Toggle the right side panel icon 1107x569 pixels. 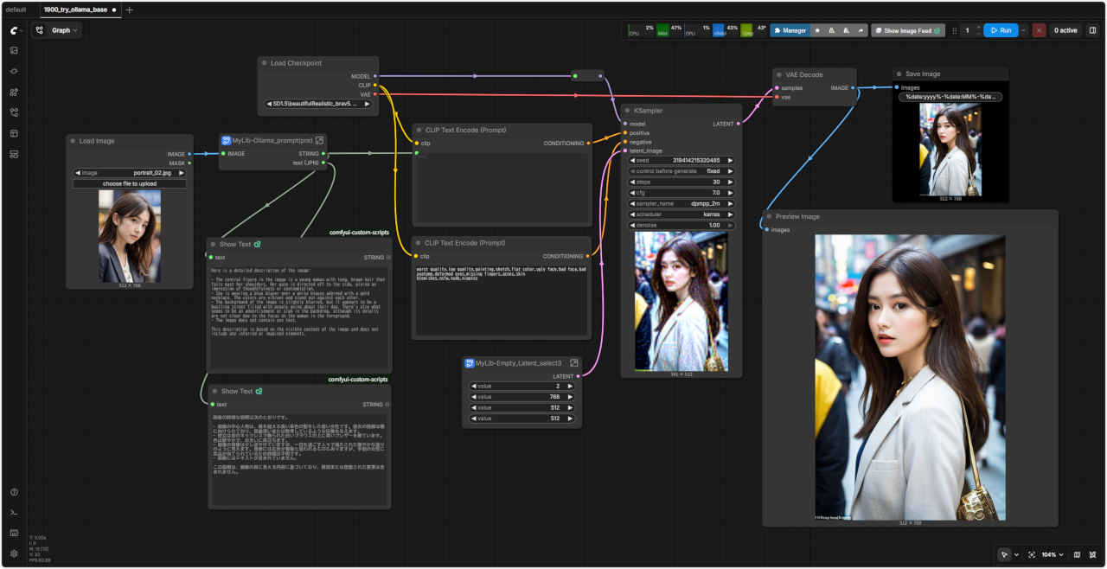1092,30
